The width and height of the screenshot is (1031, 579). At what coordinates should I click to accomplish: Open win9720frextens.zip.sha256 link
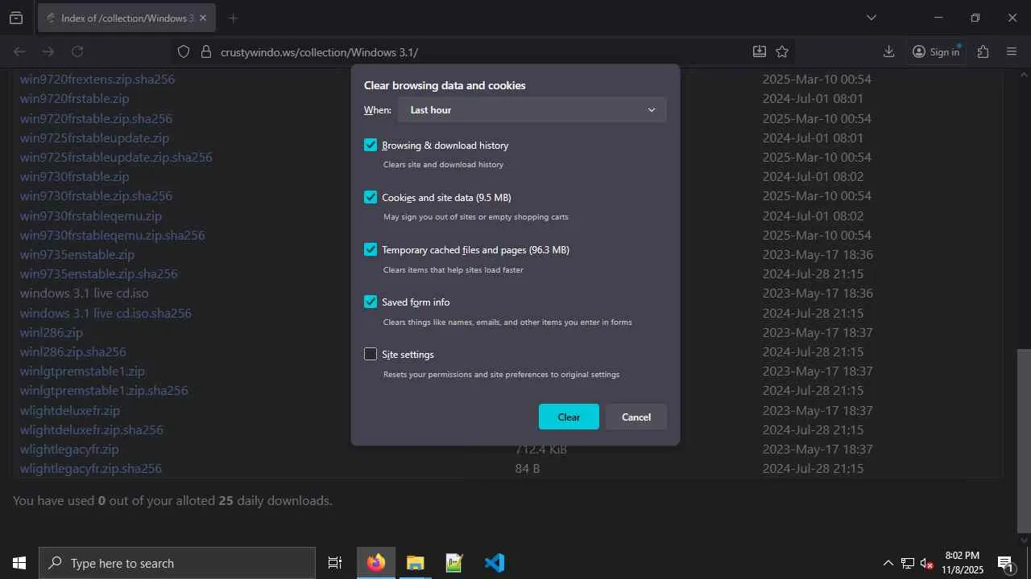coord(97,80)
